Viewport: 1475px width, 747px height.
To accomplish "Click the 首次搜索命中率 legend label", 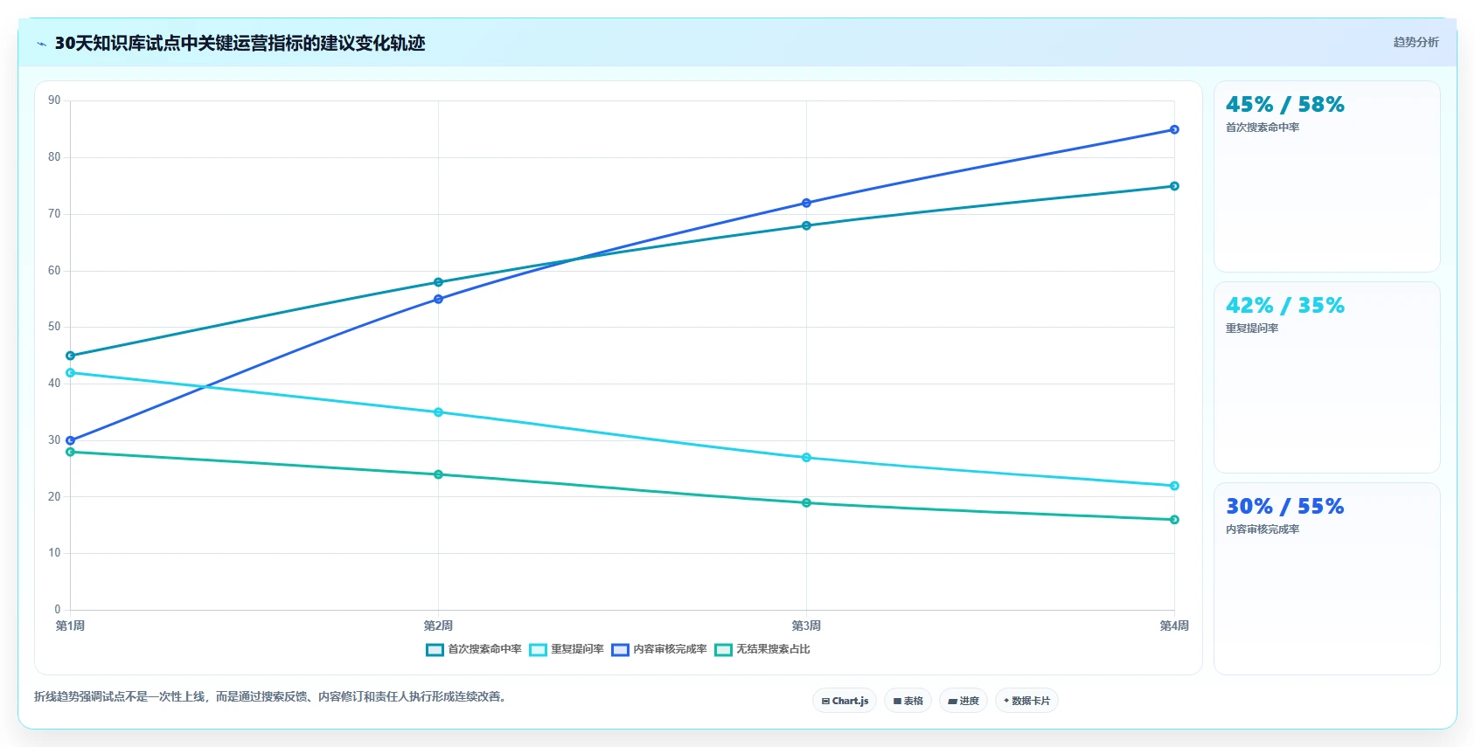I will [x=484, y=649].
